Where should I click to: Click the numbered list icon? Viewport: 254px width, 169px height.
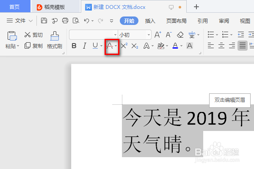pyautogui.click(x=225, y=35)
